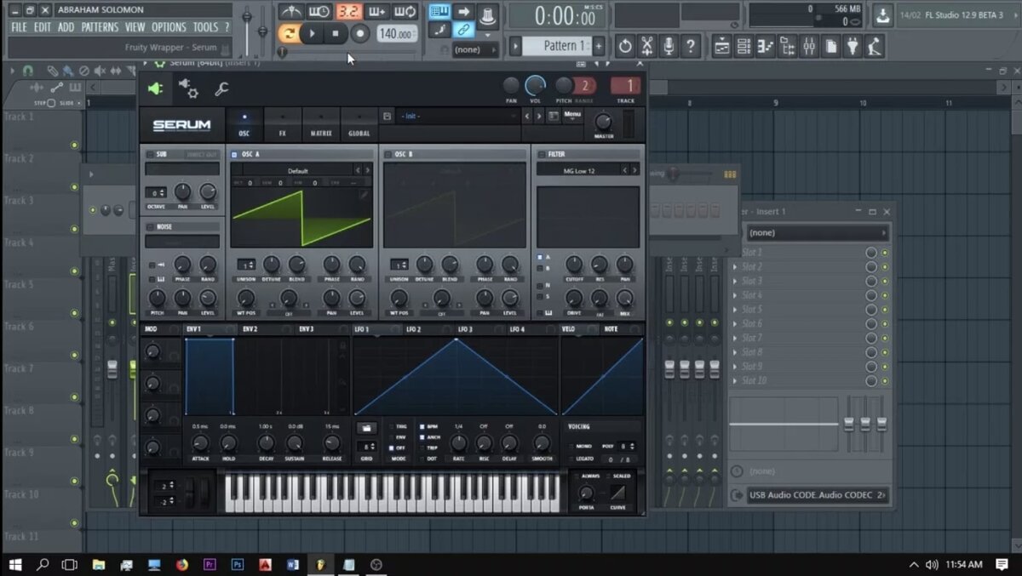Toggle the metronome icon
Viewport: 1022px width, 576px height.
coord(291,12)
